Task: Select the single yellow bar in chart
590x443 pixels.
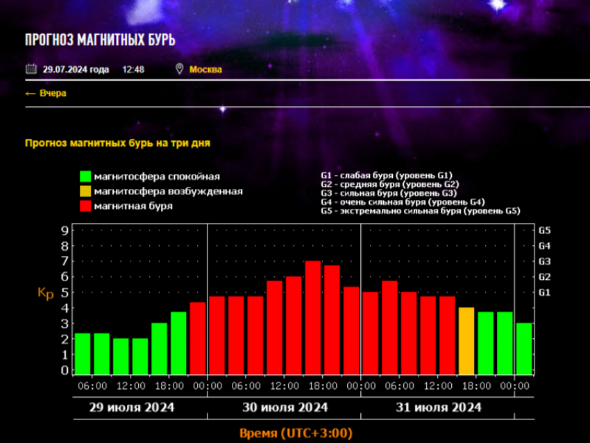Action: pos(466,341)
